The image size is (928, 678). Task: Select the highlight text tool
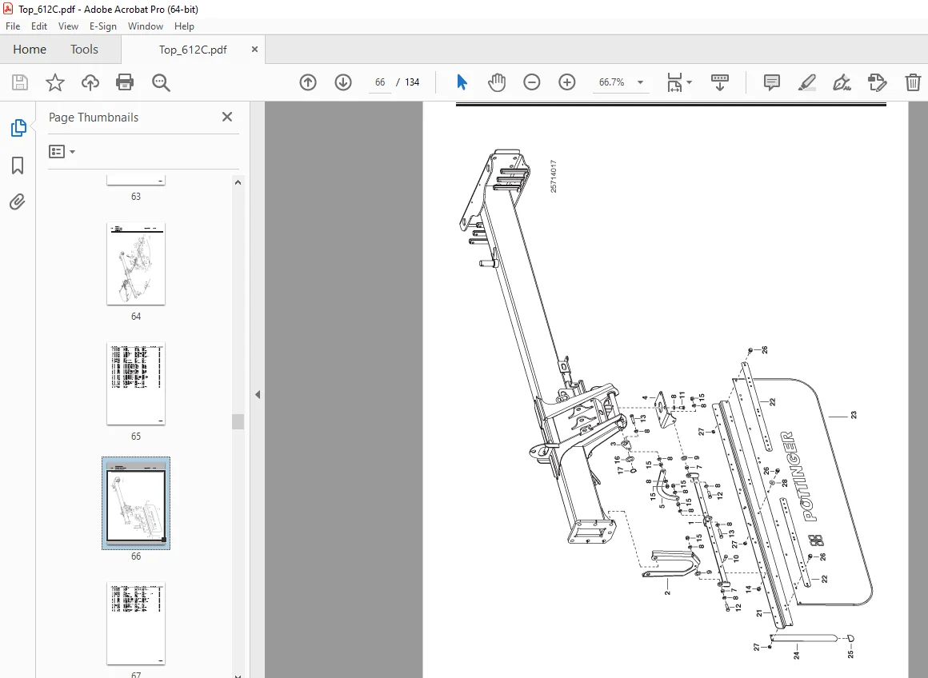(x=806, y=82)
